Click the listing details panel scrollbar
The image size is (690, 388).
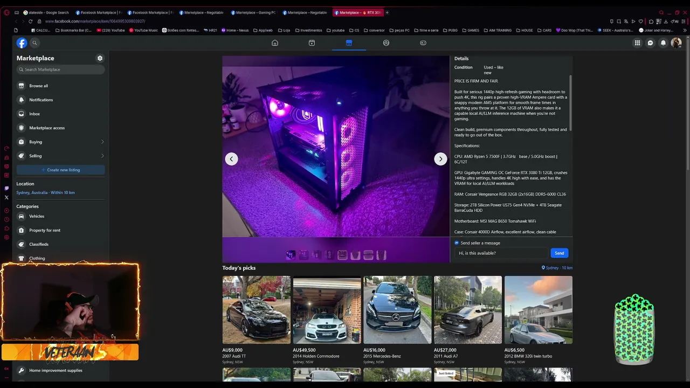click(570, 102)
